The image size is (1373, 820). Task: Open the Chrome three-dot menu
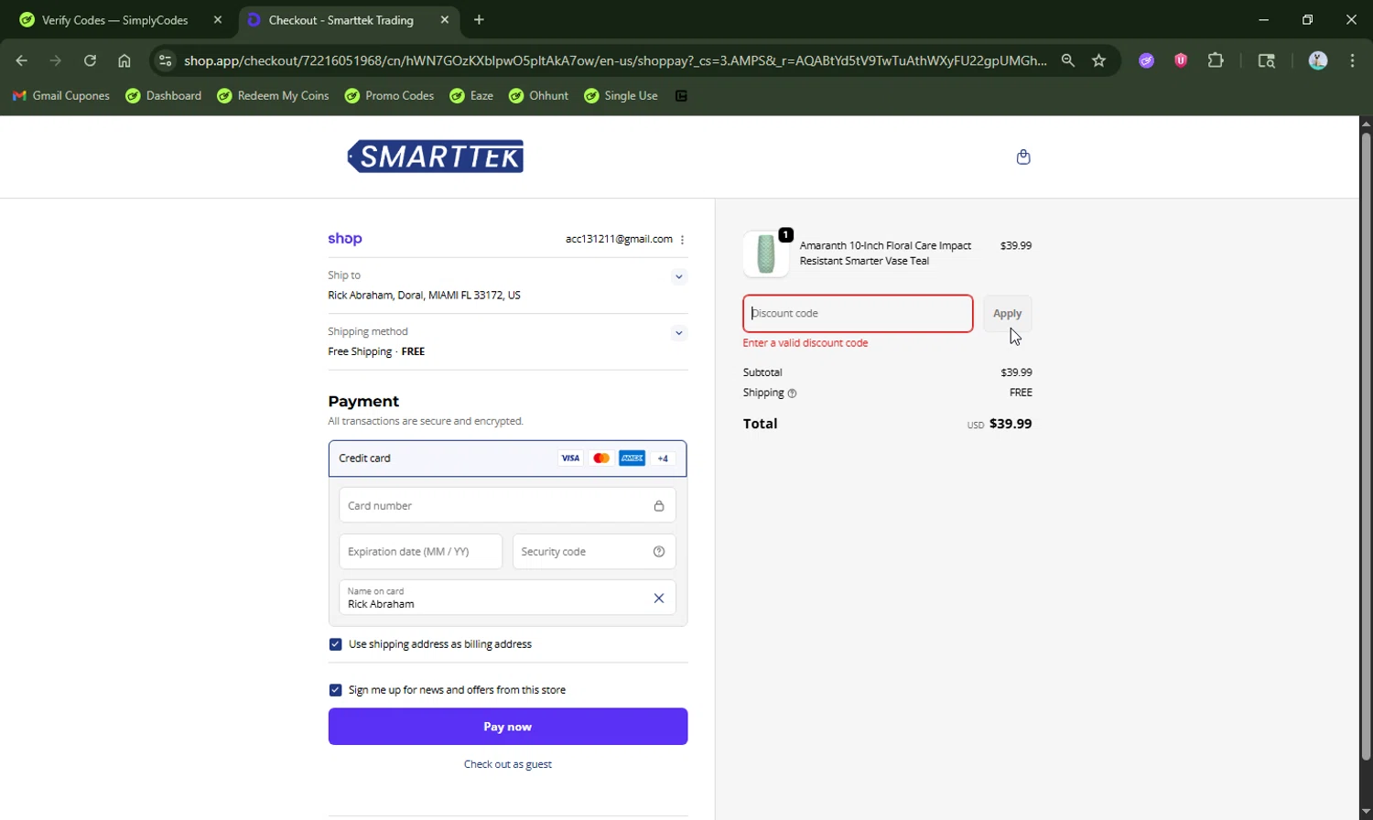pos(1353,60)
